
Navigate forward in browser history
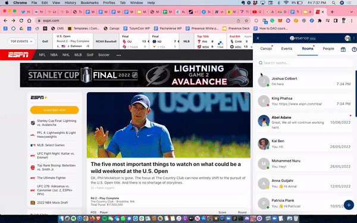click(14, 21)
